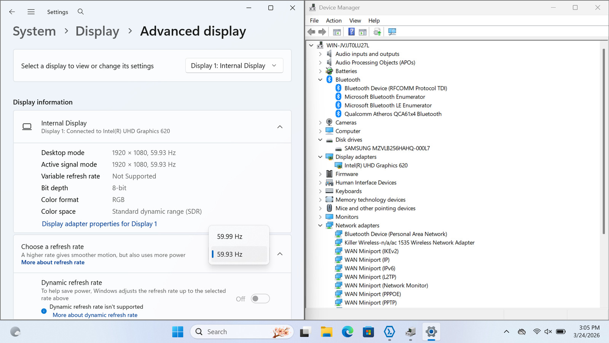The image size is (609, 343).
Task: Click the Properties toolbar icon next to Help
Action: 363,32
